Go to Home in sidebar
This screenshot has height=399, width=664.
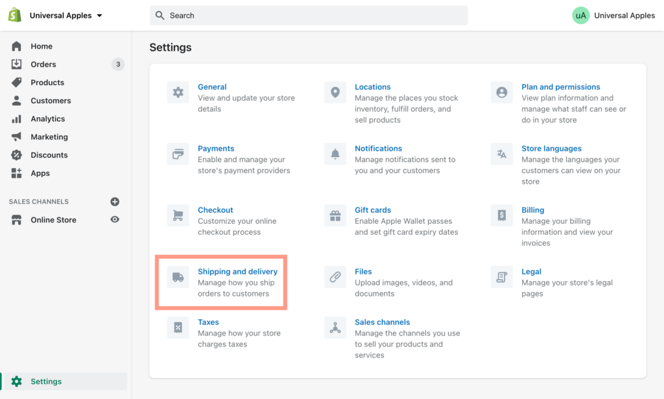click(x=41, y=46)
